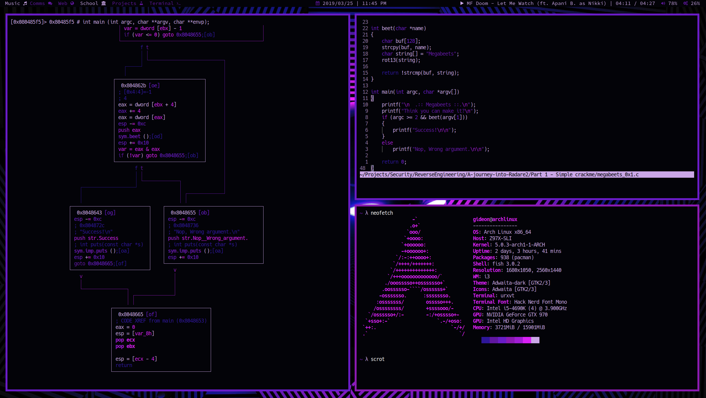The width and height of the screenshot is (706, 398).
Task: Click graph node address 0x8048665
Action: (x=131, y=314)
